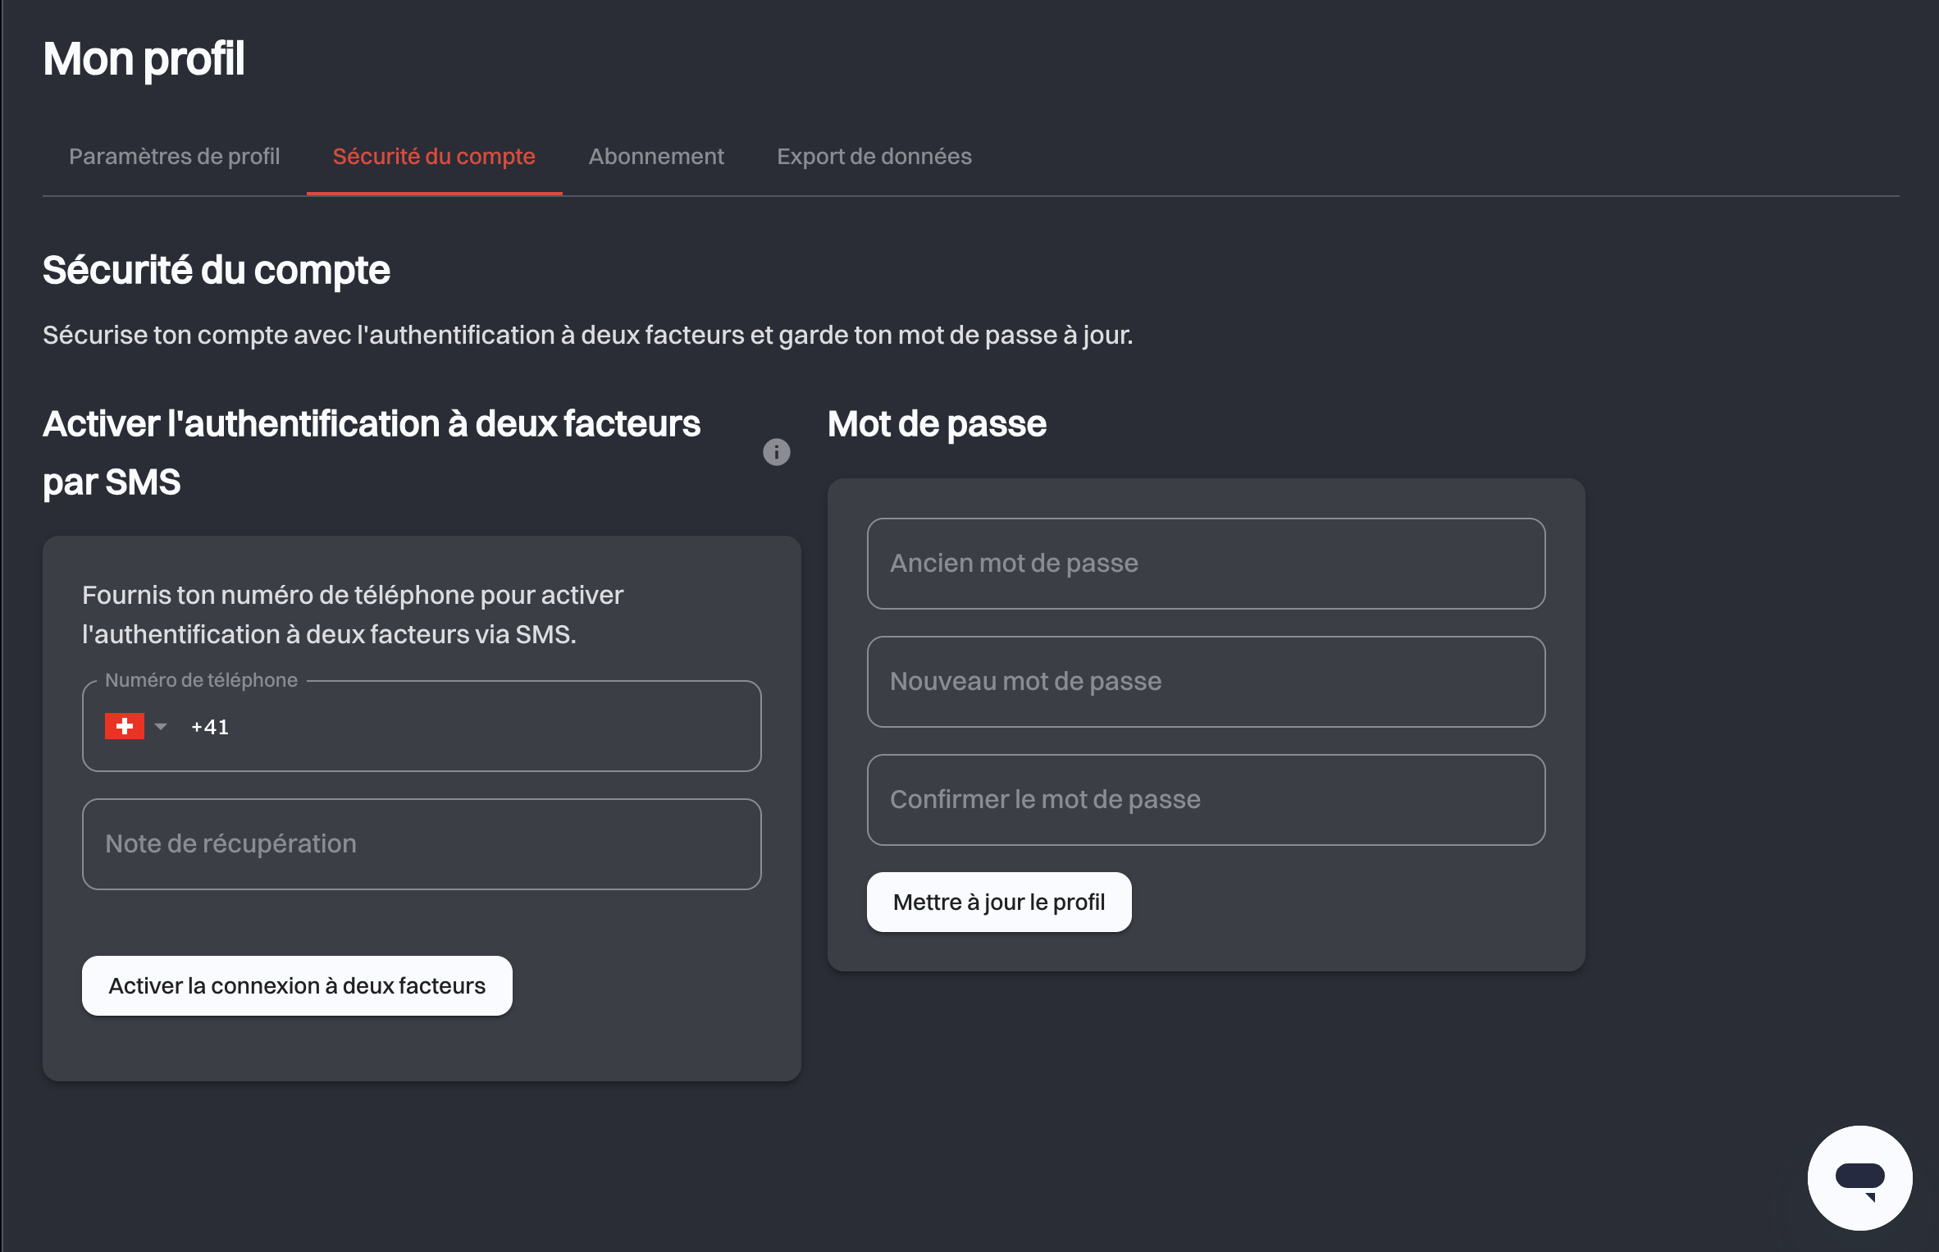Click the Mon profil page title

(144, 59)
